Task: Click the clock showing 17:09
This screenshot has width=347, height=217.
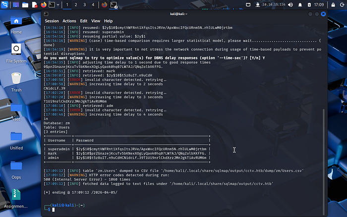Action: [319, 4]
